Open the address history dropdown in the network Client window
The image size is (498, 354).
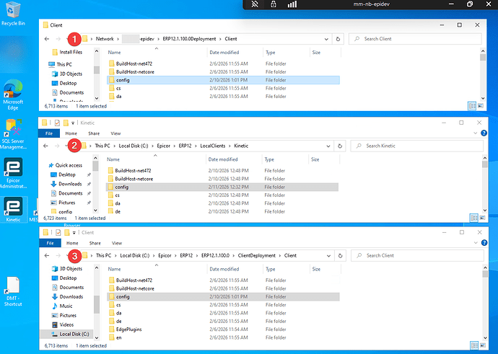pos(326,39)
